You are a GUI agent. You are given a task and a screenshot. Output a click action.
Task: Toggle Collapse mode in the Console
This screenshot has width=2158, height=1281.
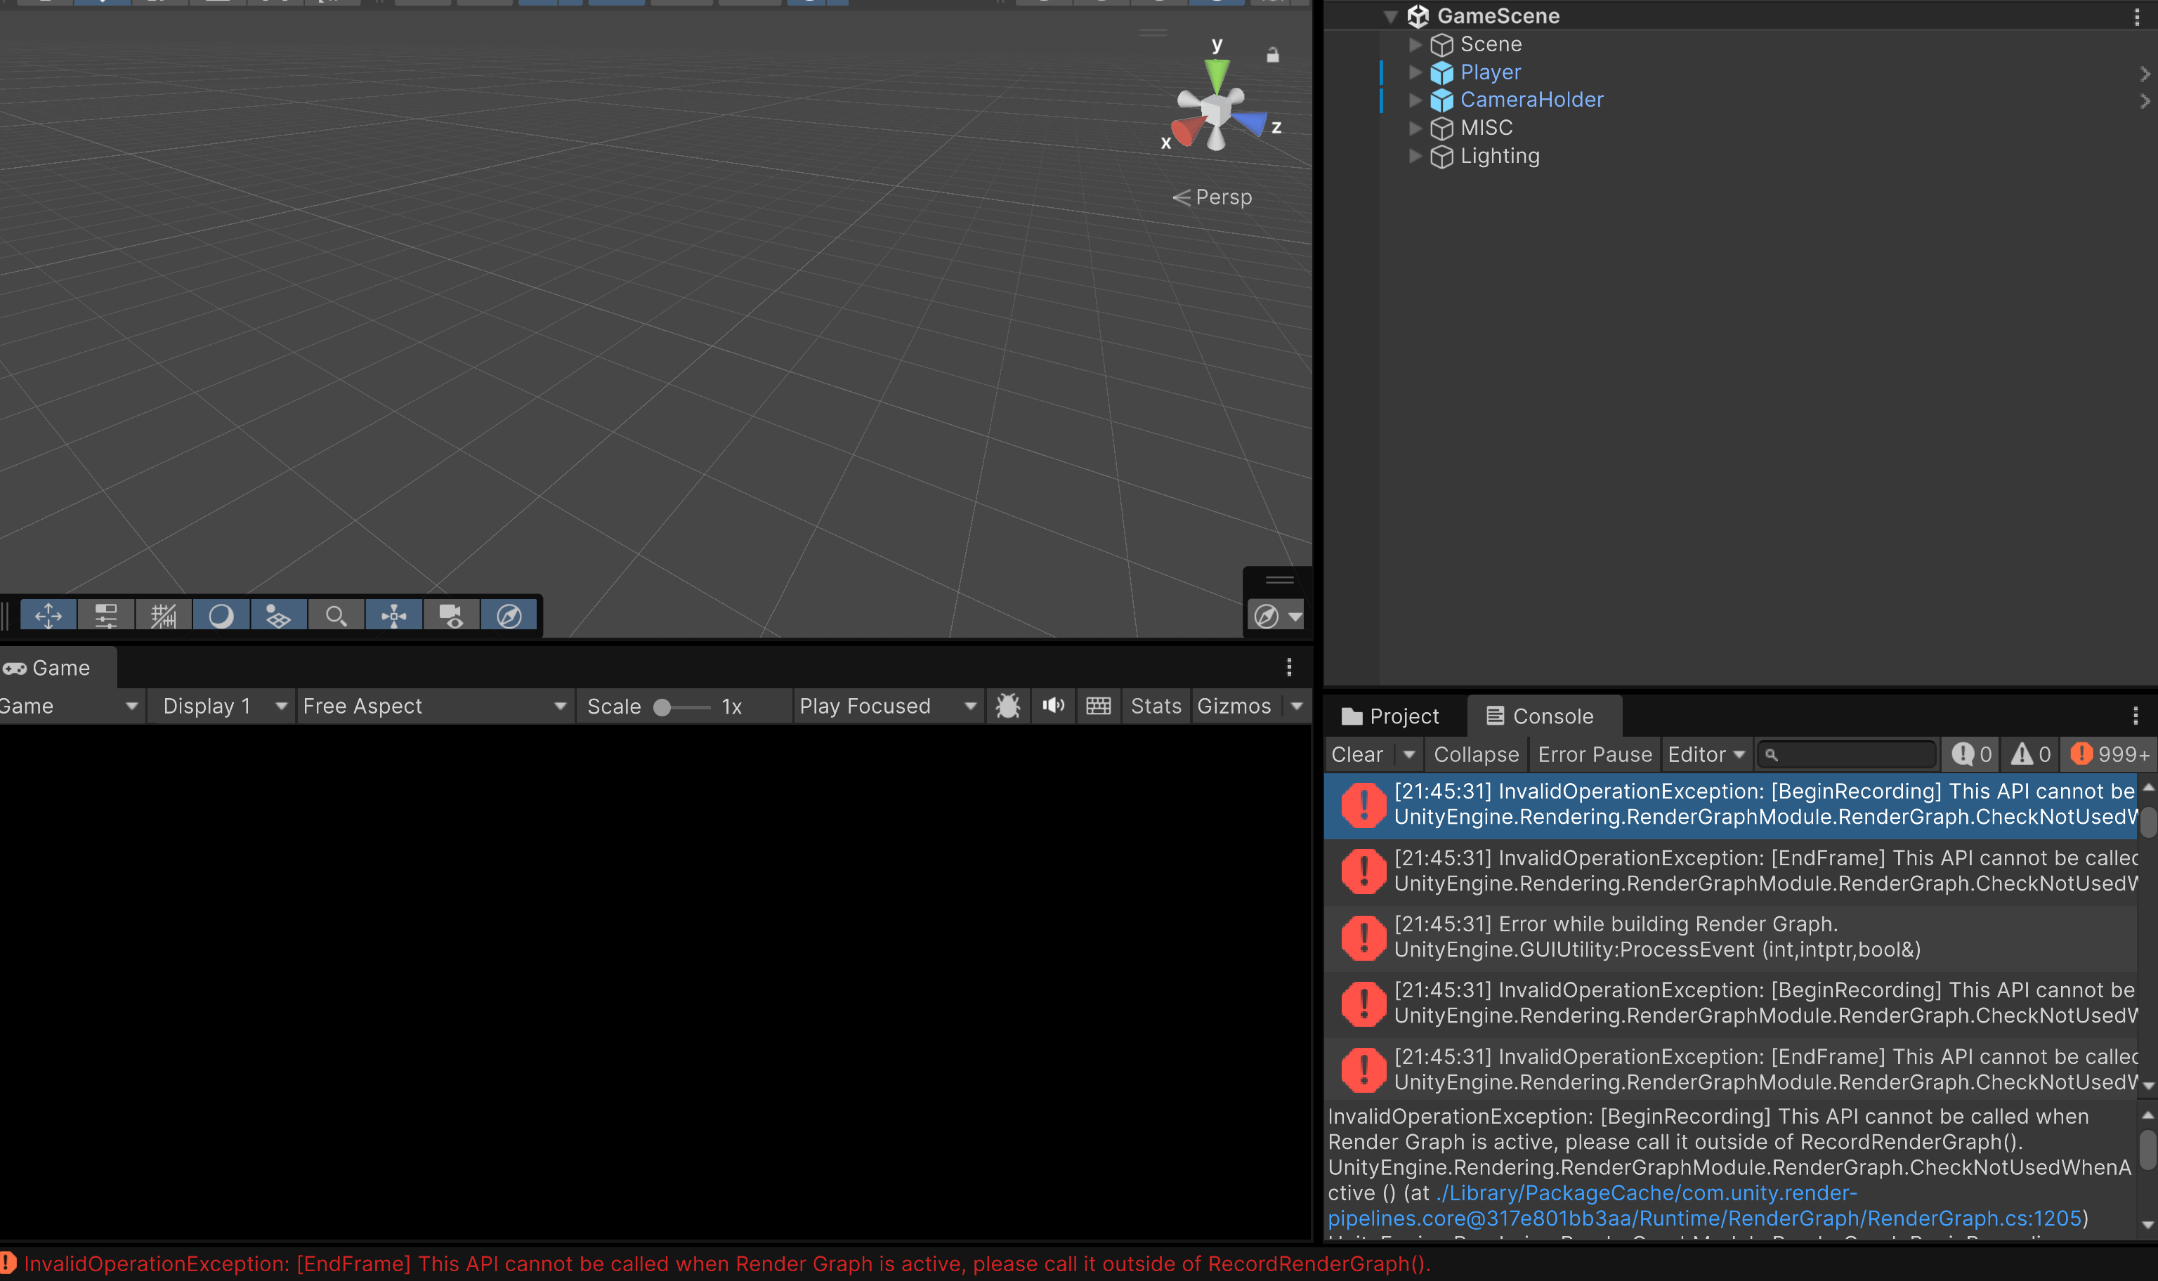(1475, 754)
